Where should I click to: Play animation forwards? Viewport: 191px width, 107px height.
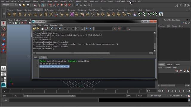tap(176, 91)
